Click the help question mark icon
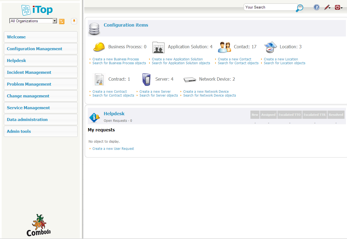The width and height of the screenshot is (347, 239). [x=316, y=7]
